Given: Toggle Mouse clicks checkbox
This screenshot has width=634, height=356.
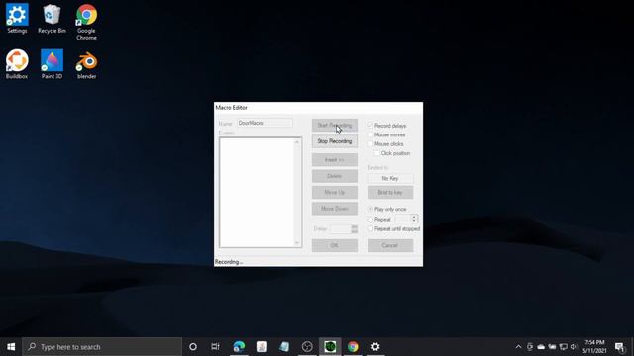Looking at the screenshot, I should 370,144.
